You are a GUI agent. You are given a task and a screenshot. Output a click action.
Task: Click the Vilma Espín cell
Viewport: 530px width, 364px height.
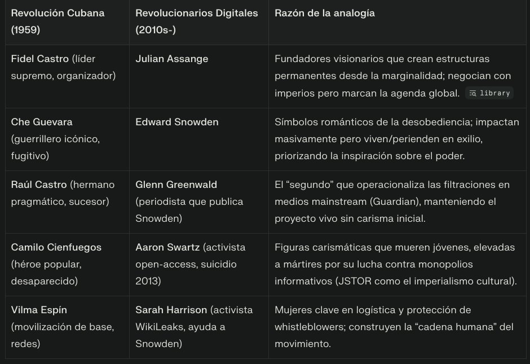click(67, 327)
